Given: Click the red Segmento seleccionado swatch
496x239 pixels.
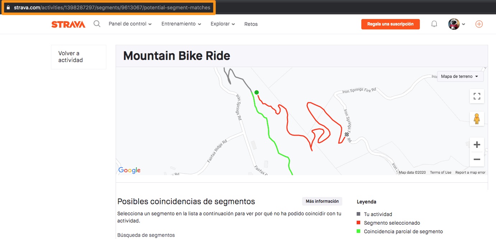Looking at the screenshot, I should pos(358,222).
